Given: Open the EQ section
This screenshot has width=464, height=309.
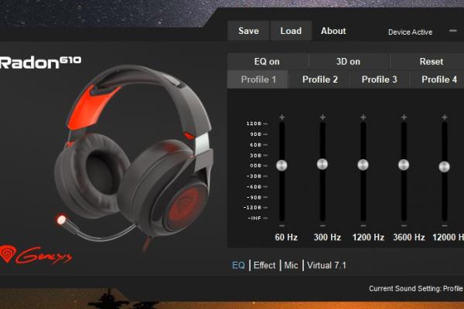Looking at the screenshot, I should point(238,265).
